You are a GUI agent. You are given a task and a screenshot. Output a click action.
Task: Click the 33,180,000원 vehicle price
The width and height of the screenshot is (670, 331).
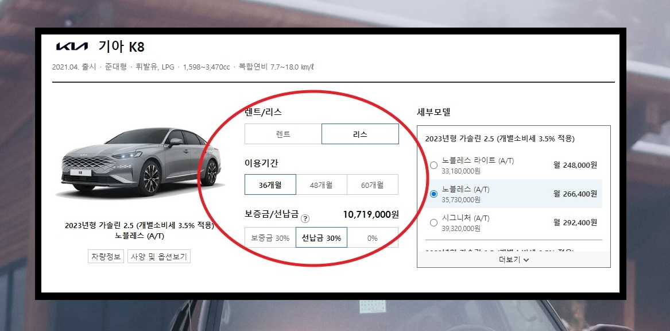[x=462, y=171]
